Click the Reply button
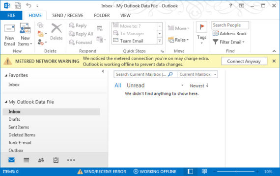The image size is (280, 176). coord(78,25)
